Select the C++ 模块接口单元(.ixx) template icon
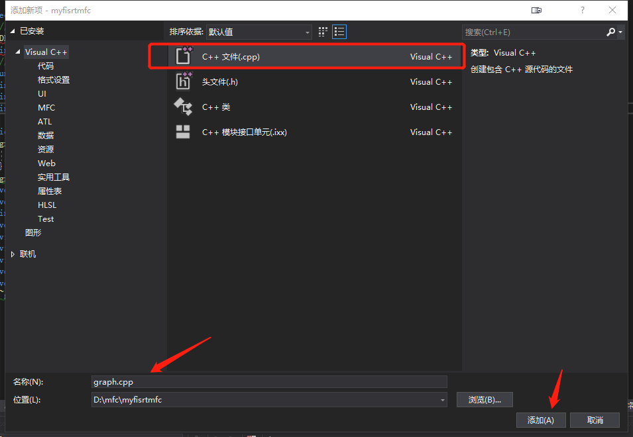The width and height of the screenshot is (633, 437). [x=184, y=132]
